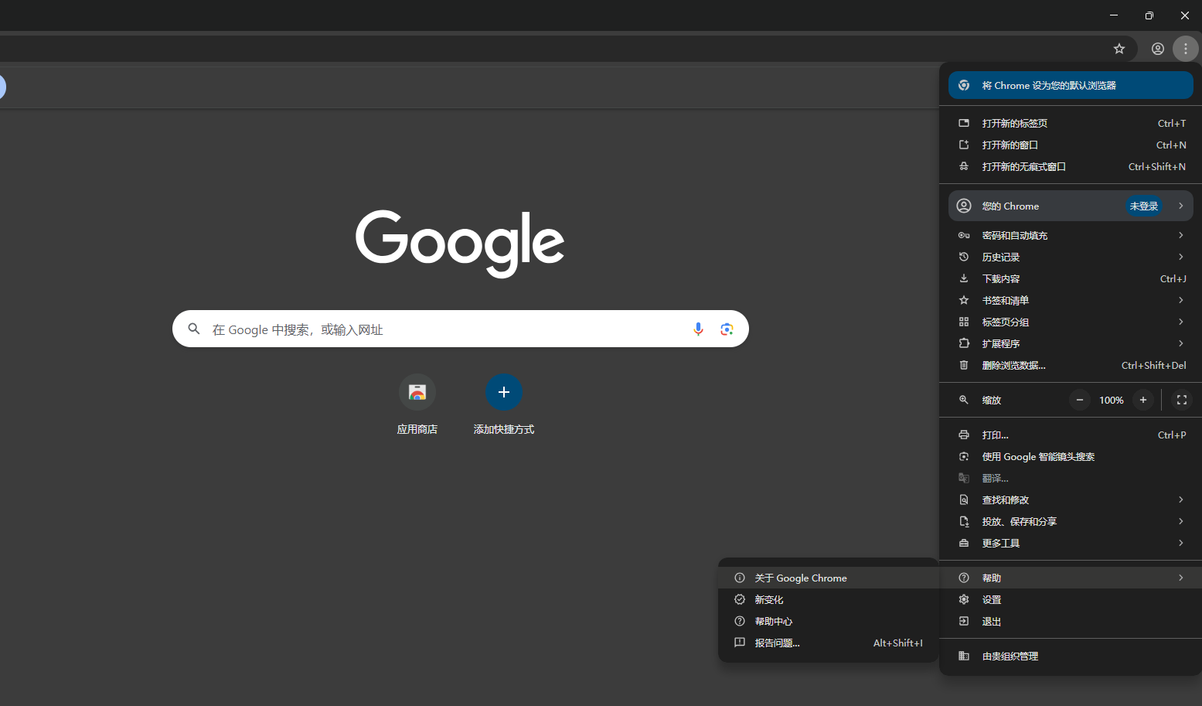
Task: Expand 投放、保存和分享 submenu
Action: coord(1071,521)
